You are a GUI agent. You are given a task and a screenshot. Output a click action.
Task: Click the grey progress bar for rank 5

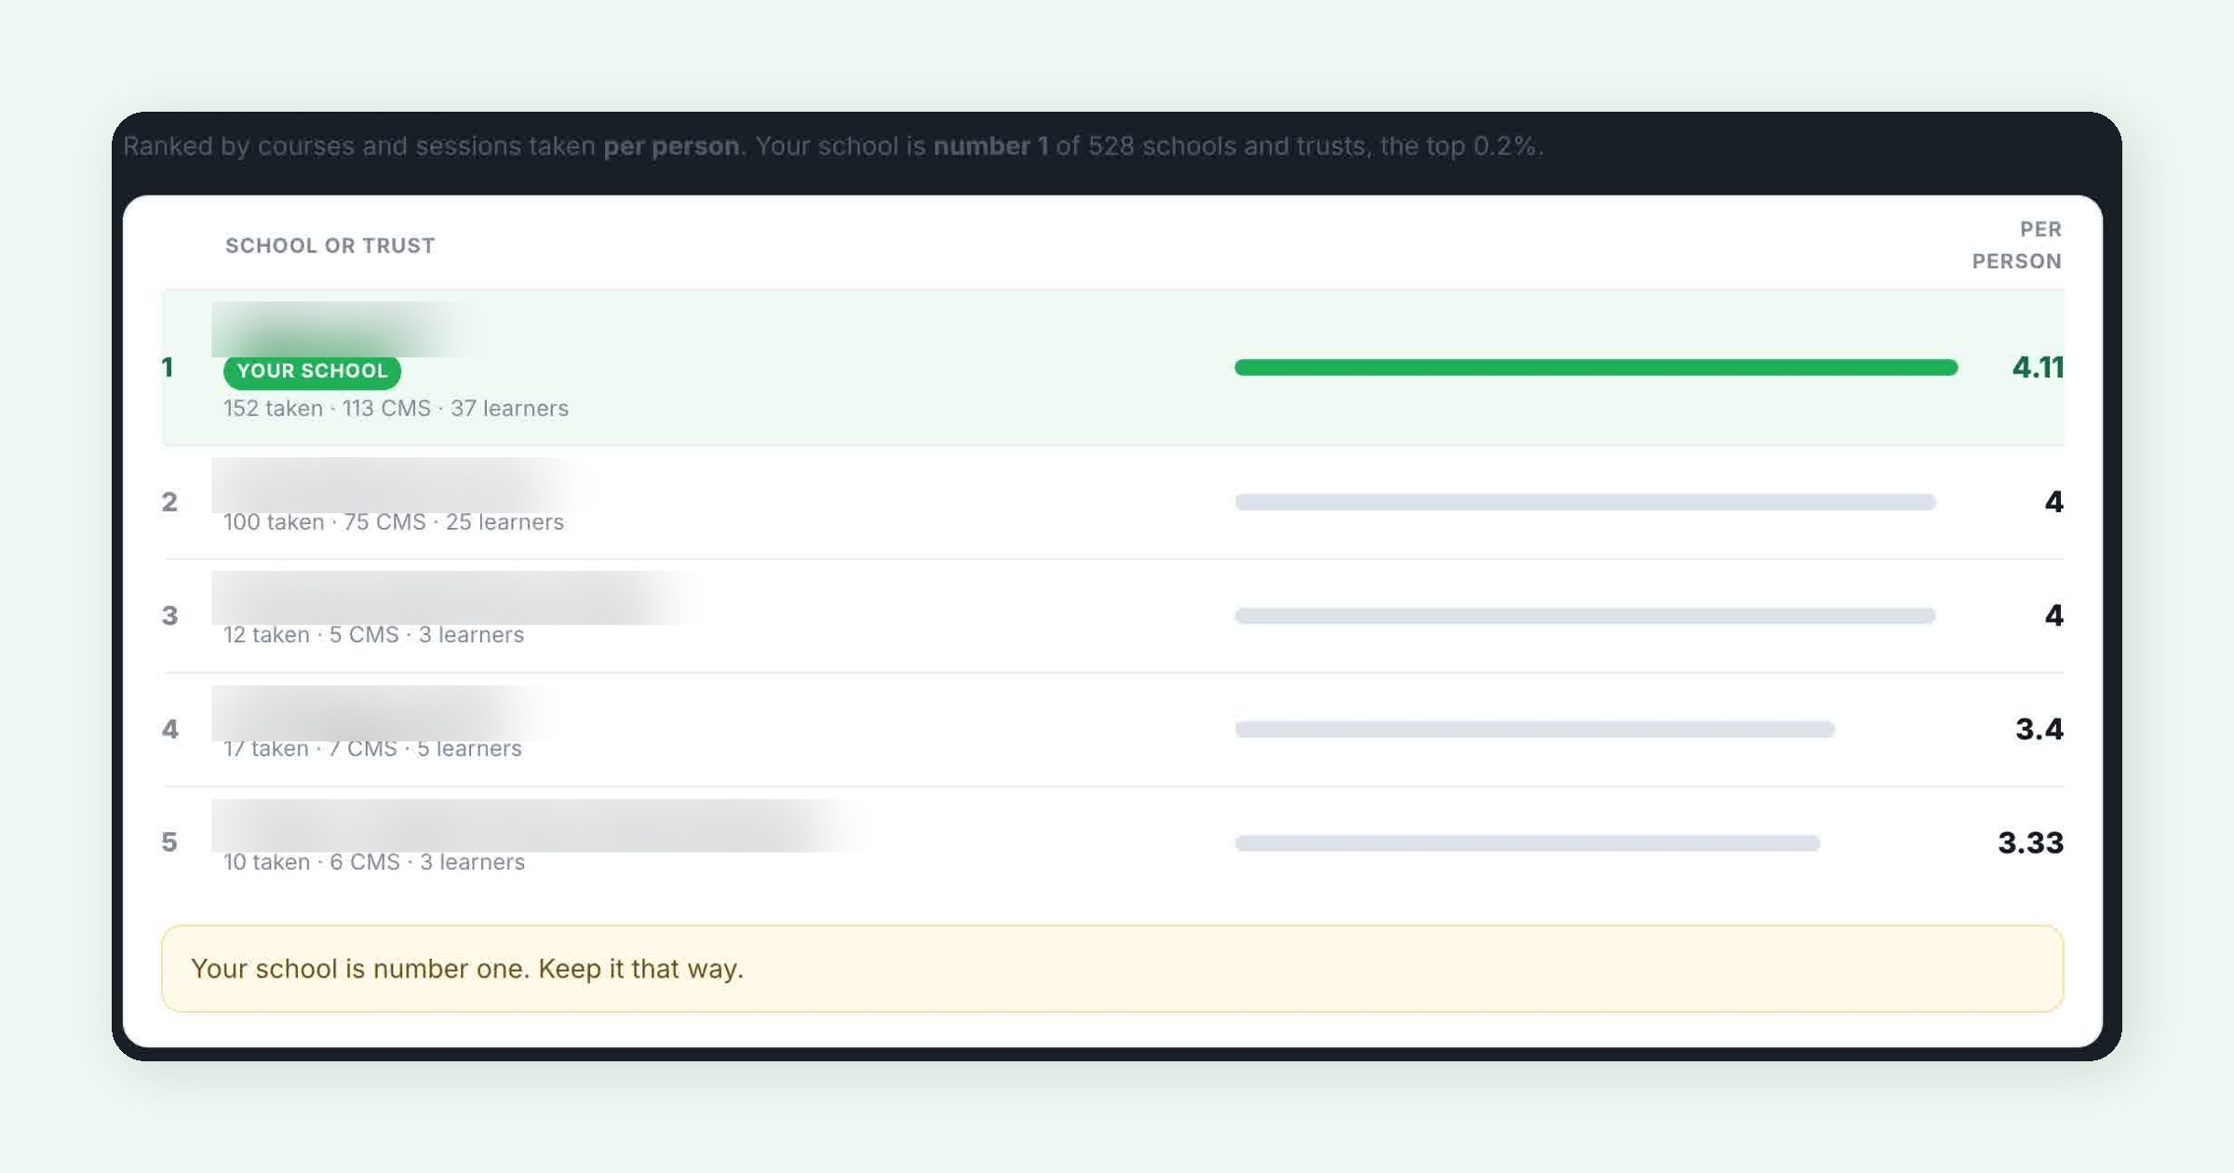tap(1527, 843)
